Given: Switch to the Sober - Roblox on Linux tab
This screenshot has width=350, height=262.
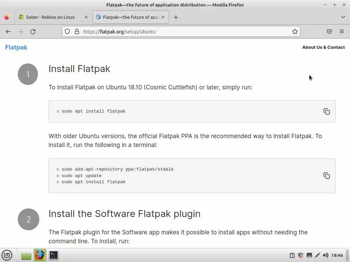Looking at the screenshot, I should (x=50, y=17).
